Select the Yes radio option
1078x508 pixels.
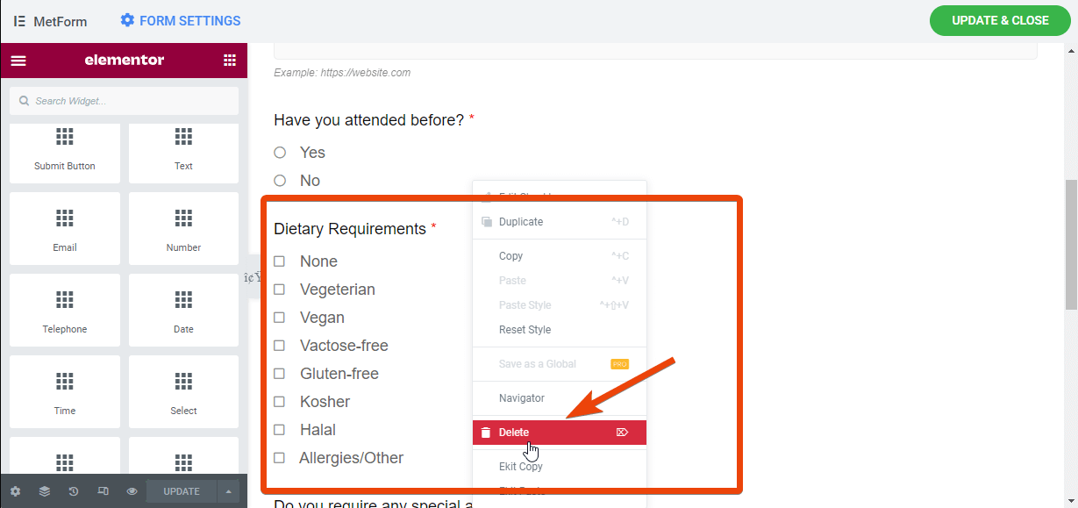[280, 153]
